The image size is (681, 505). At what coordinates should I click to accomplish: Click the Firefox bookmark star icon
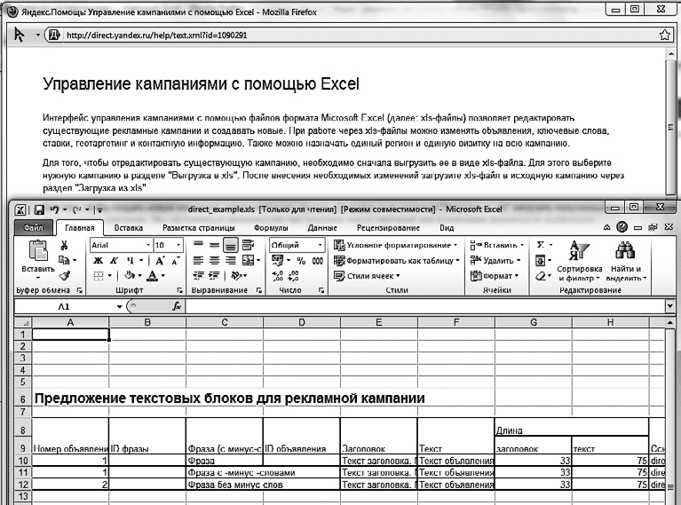point(664,36)
